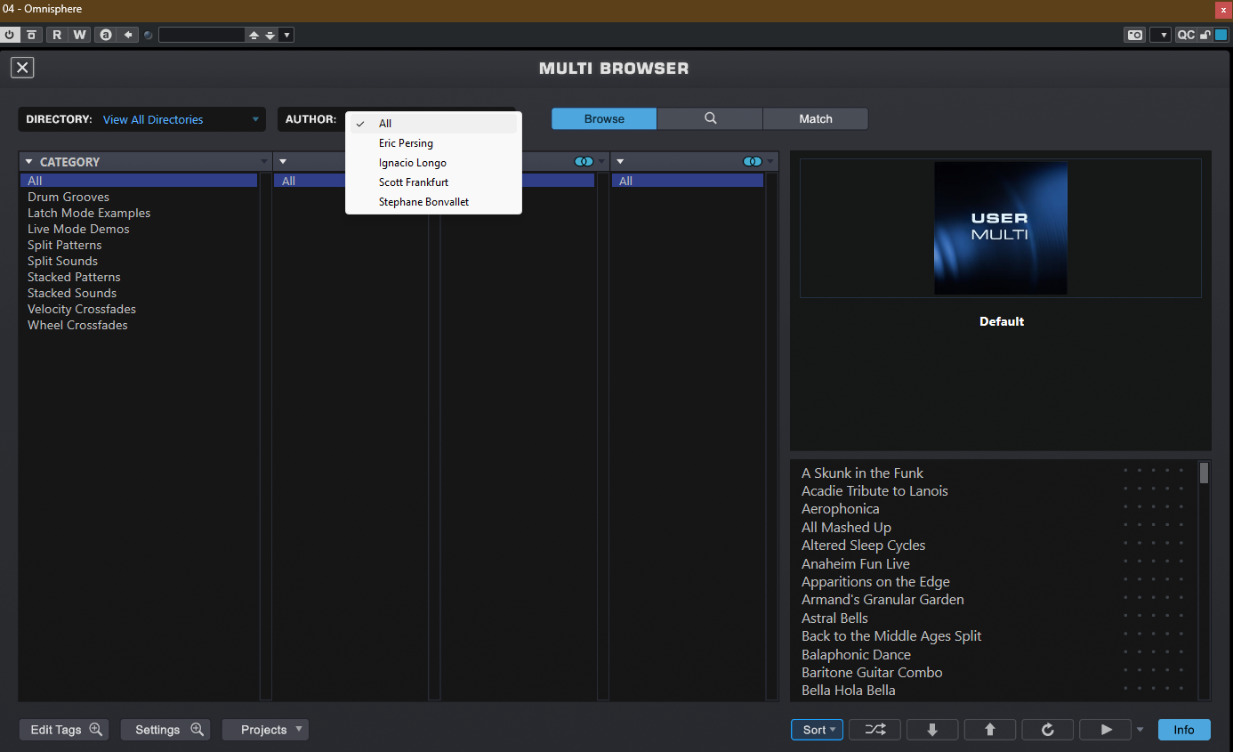Show Quick Controls with the QC button

pyautogui.click(x=1186, y=35)
